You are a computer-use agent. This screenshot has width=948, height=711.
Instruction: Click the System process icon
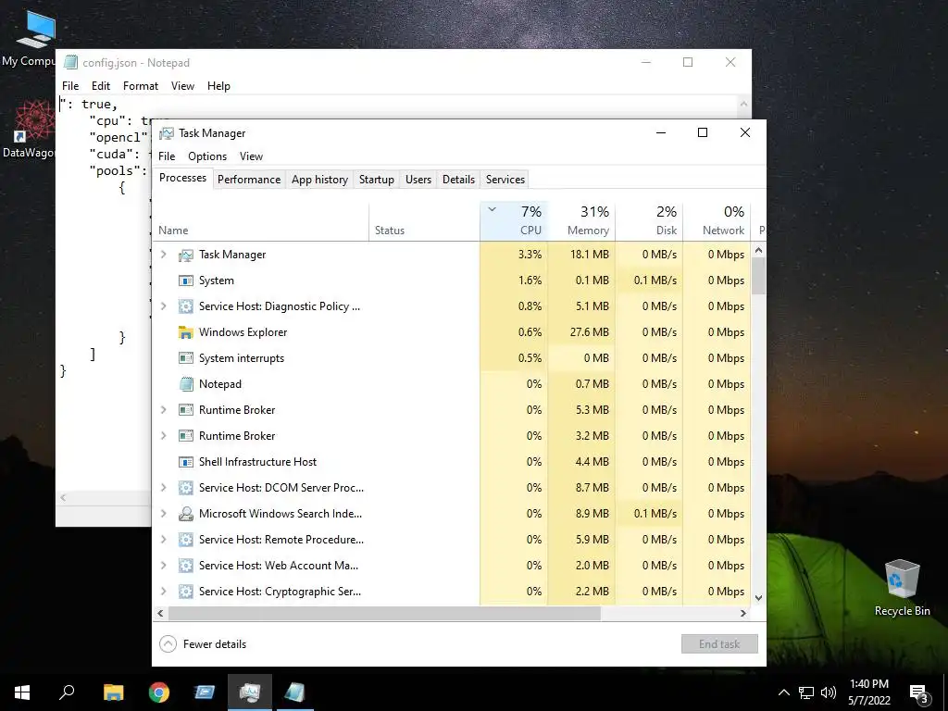pyautogui.click(x=185, y=281)
